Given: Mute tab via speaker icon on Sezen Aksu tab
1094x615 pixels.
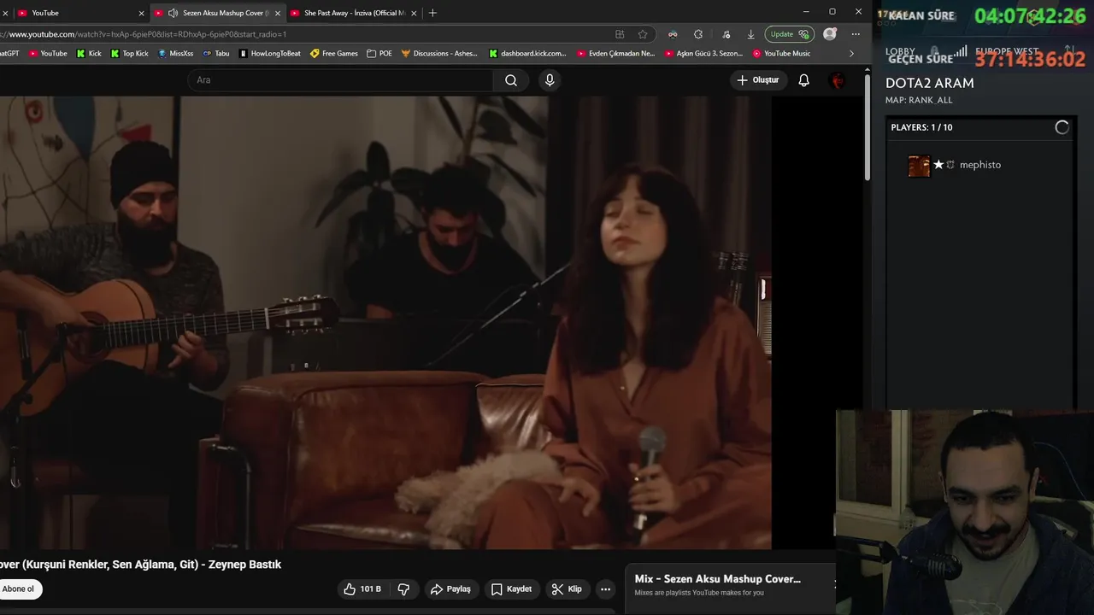Looking at the screenshot, I should [x=174, y=13].
